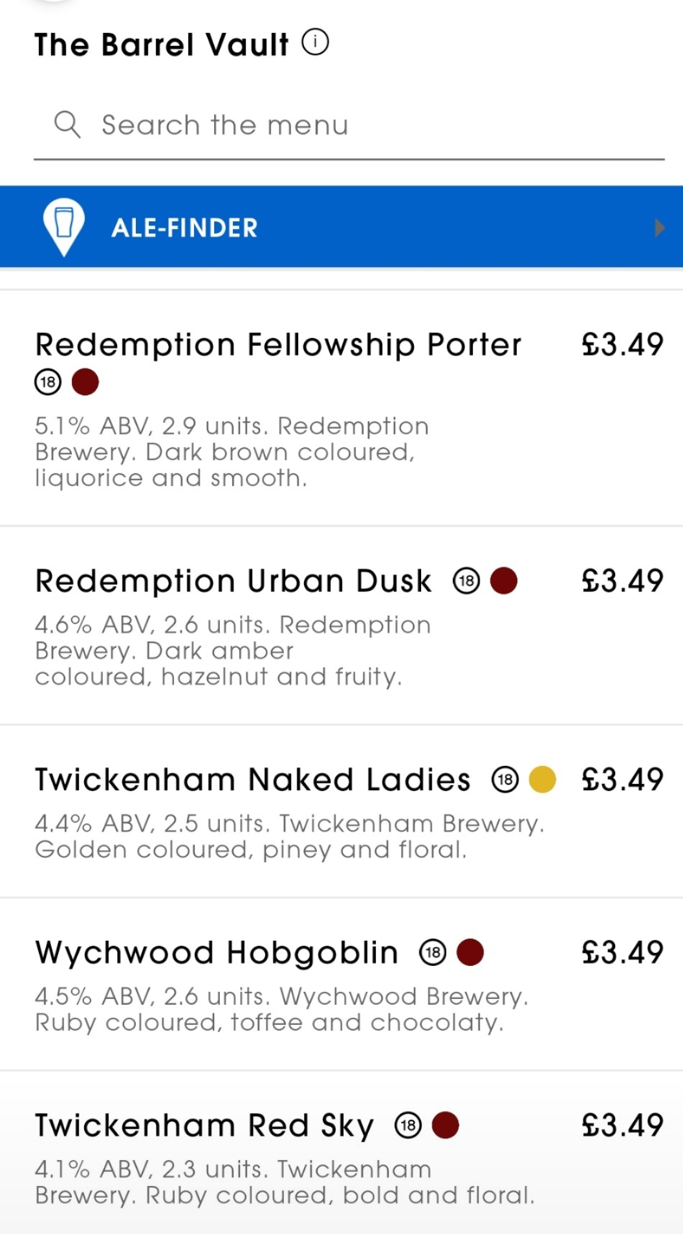Select Twickenham Naked Ladies title
This screenshot has height=1234, width=683.
[252, 780]
